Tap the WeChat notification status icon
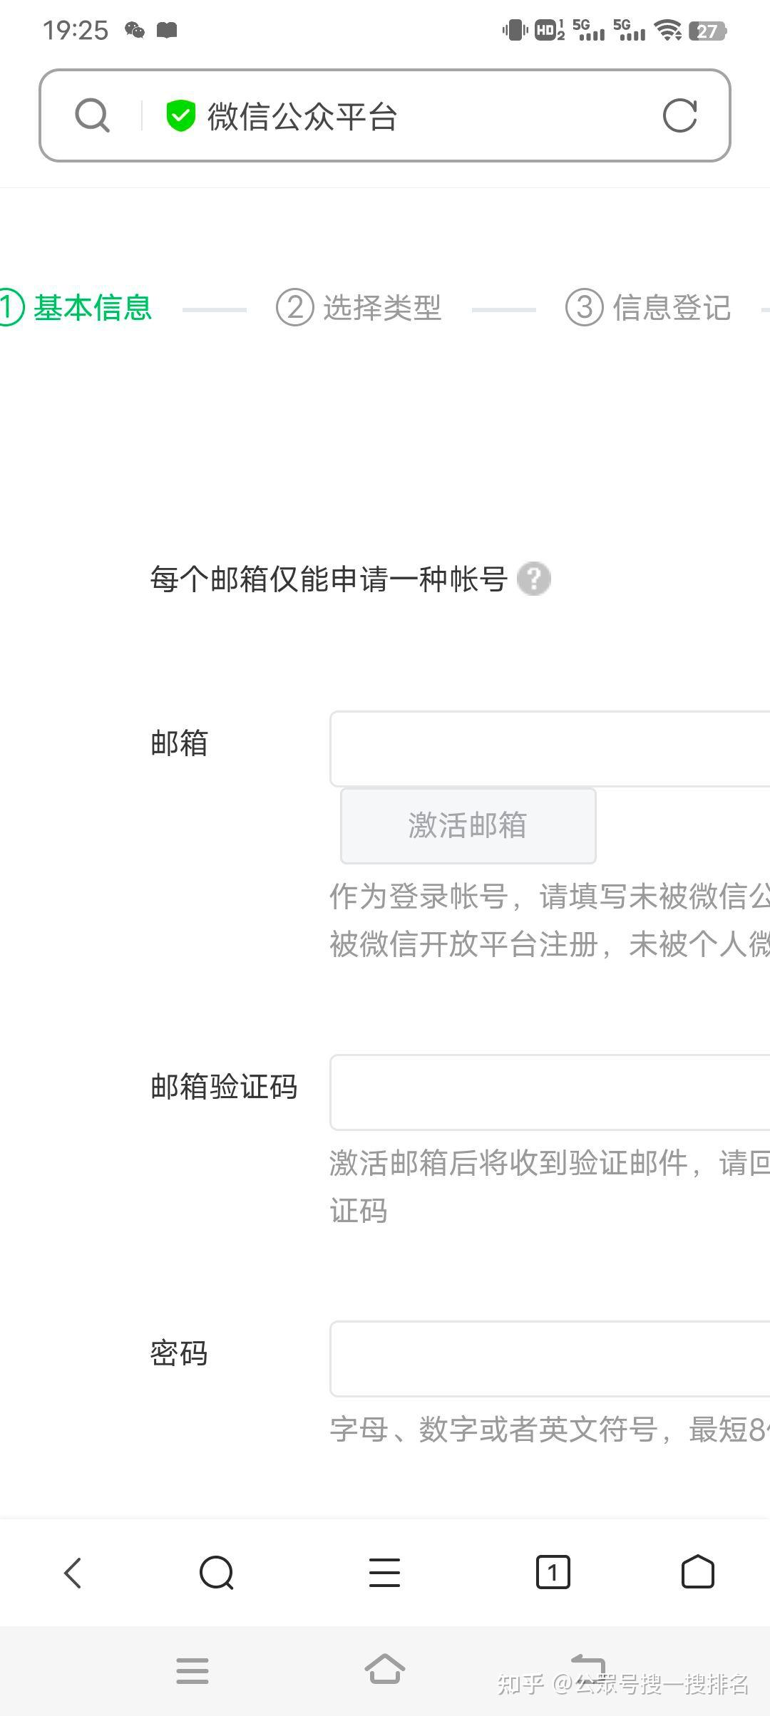770x1716 pixels. (134, 30)
